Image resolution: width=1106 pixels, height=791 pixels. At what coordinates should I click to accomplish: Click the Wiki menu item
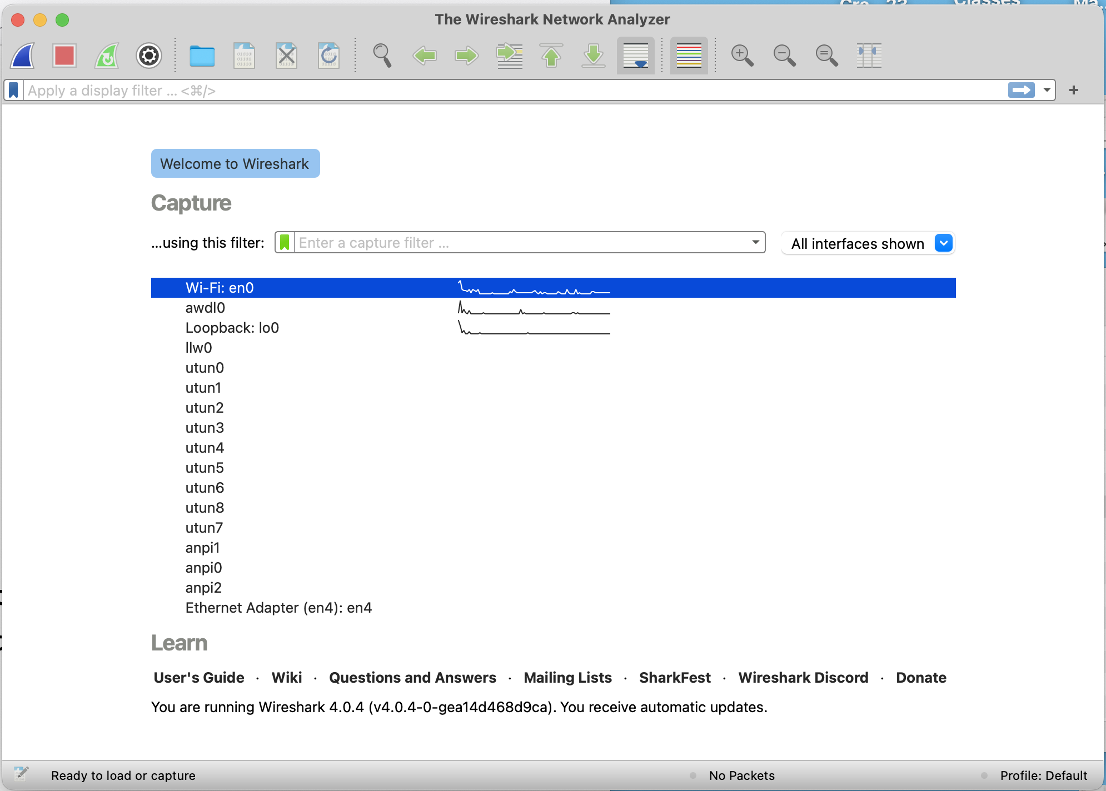point(287,677)
